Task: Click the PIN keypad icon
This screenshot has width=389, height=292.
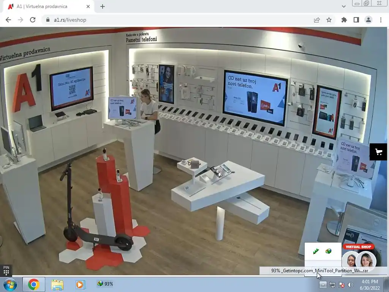Action: coord(6,270)
